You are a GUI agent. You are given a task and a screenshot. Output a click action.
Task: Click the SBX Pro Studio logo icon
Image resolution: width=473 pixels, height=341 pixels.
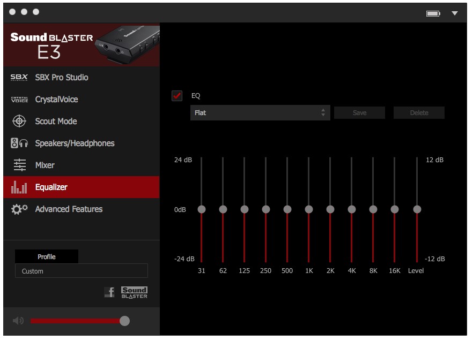[19, 78]
